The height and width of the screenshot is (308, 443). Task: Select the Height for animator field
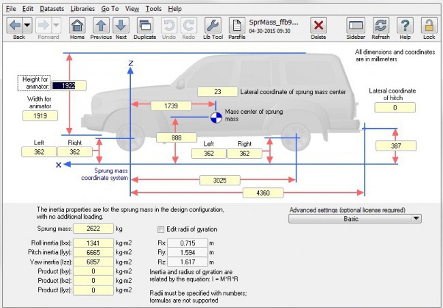69,86
